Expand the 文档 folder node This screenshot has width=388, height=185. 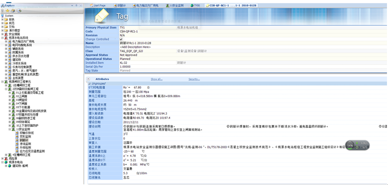tap(3, 27)
